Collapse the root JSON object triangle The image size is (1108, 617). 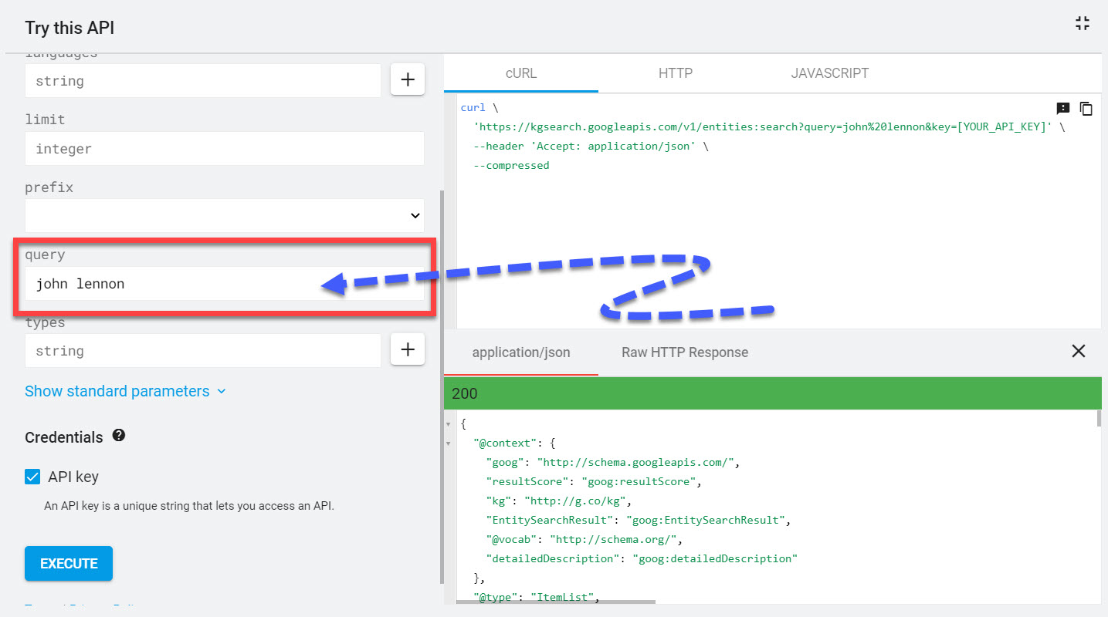coord(448,424)
